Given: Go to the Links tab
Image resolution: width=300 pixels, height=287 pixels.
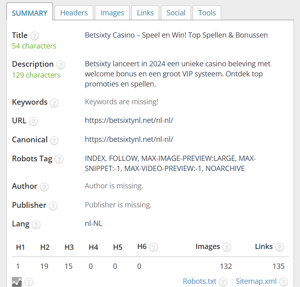Looking at the screenshot, I should point(145,13).
